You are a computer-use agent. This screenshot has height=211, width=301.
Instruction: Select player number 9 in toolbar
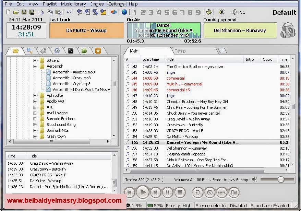click(x=198, y=12)
